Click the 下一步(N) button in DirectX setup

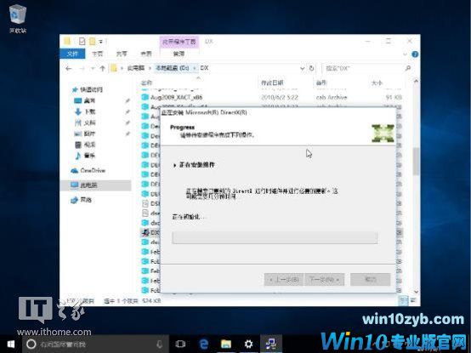[324, 280]
